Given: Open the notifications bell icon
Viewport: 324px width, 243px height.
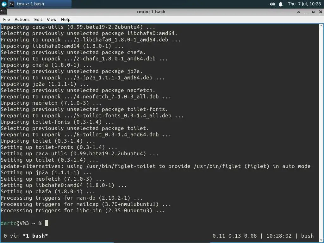Looking at the screenshot, I should (x=281, y=4).
